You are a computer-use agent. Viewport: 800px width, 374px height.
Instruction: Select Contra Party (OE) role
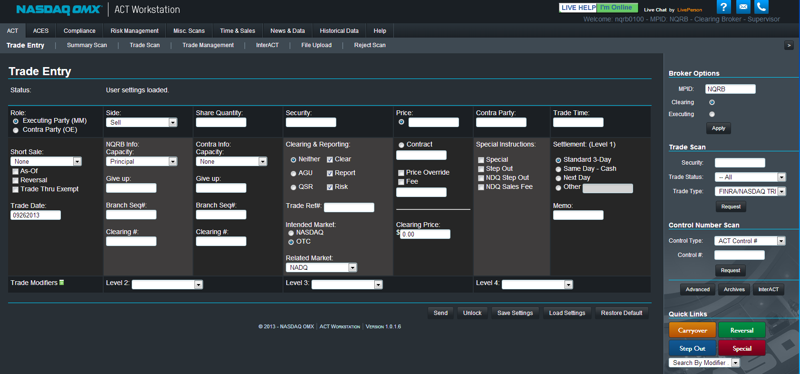tap(16, 130)
